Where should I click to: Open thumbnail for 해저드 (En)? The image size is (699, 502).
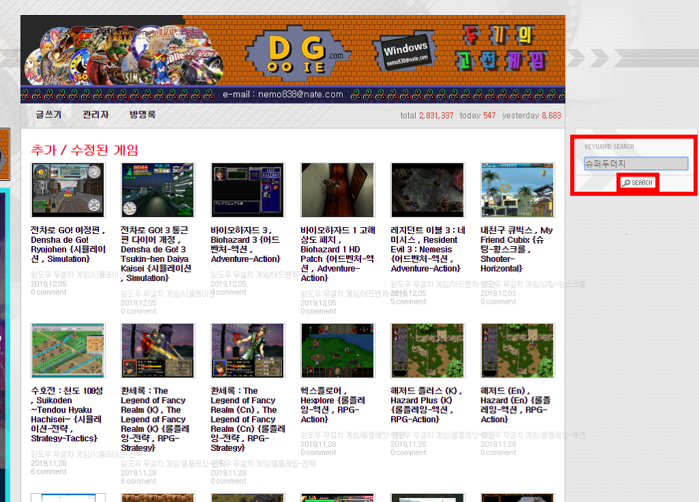[517, 351]
